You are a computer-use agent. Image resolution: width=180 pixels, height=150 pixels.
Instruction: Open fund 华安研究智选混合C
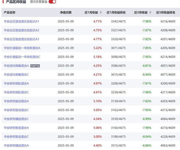16,137
